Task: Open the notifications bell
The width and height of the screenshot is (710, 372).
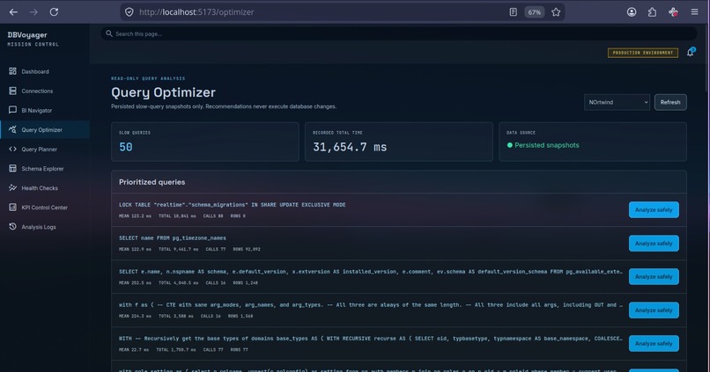Action: pyautogui.click(x=690, y=52)
